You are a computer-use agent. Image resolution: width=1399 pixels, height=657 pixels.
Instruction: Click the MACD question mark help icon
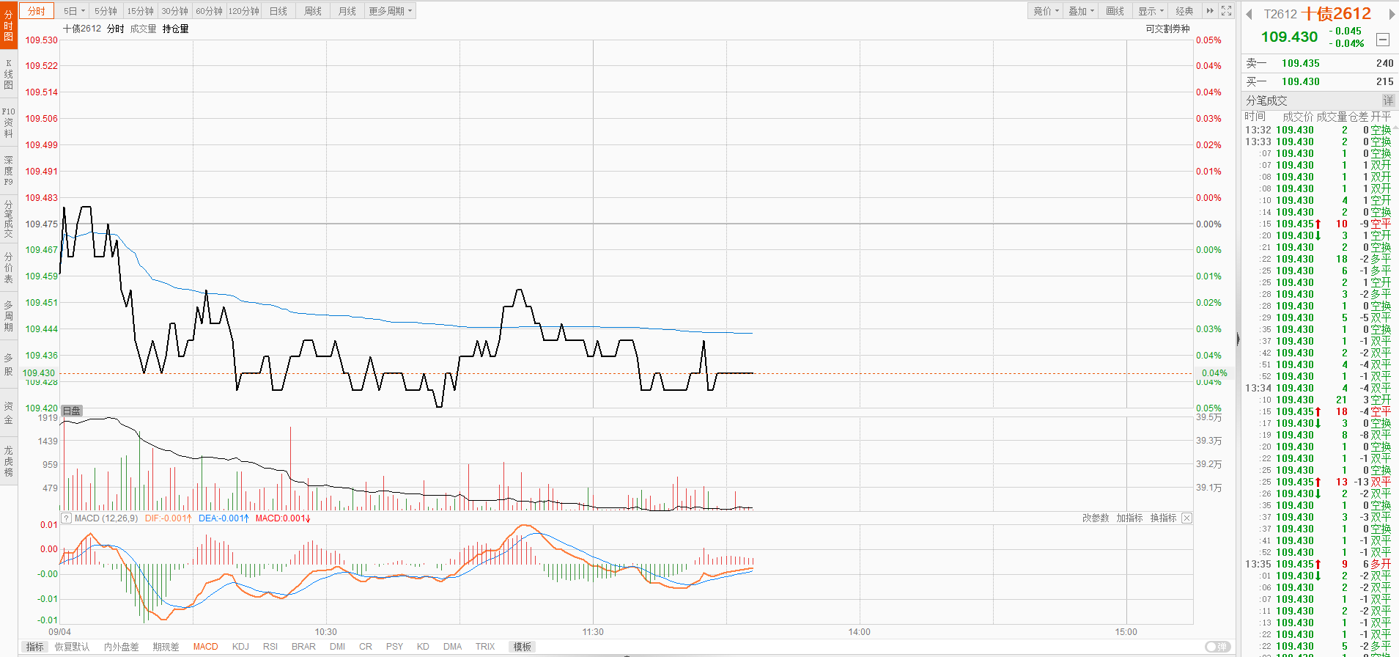[x=67, y=518]
